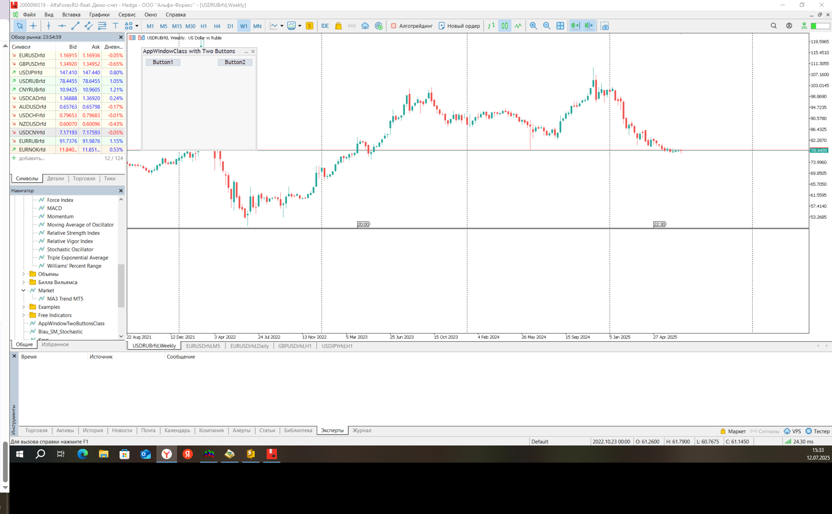
Task: Zoom in on the chart
Action: point(533,26)
